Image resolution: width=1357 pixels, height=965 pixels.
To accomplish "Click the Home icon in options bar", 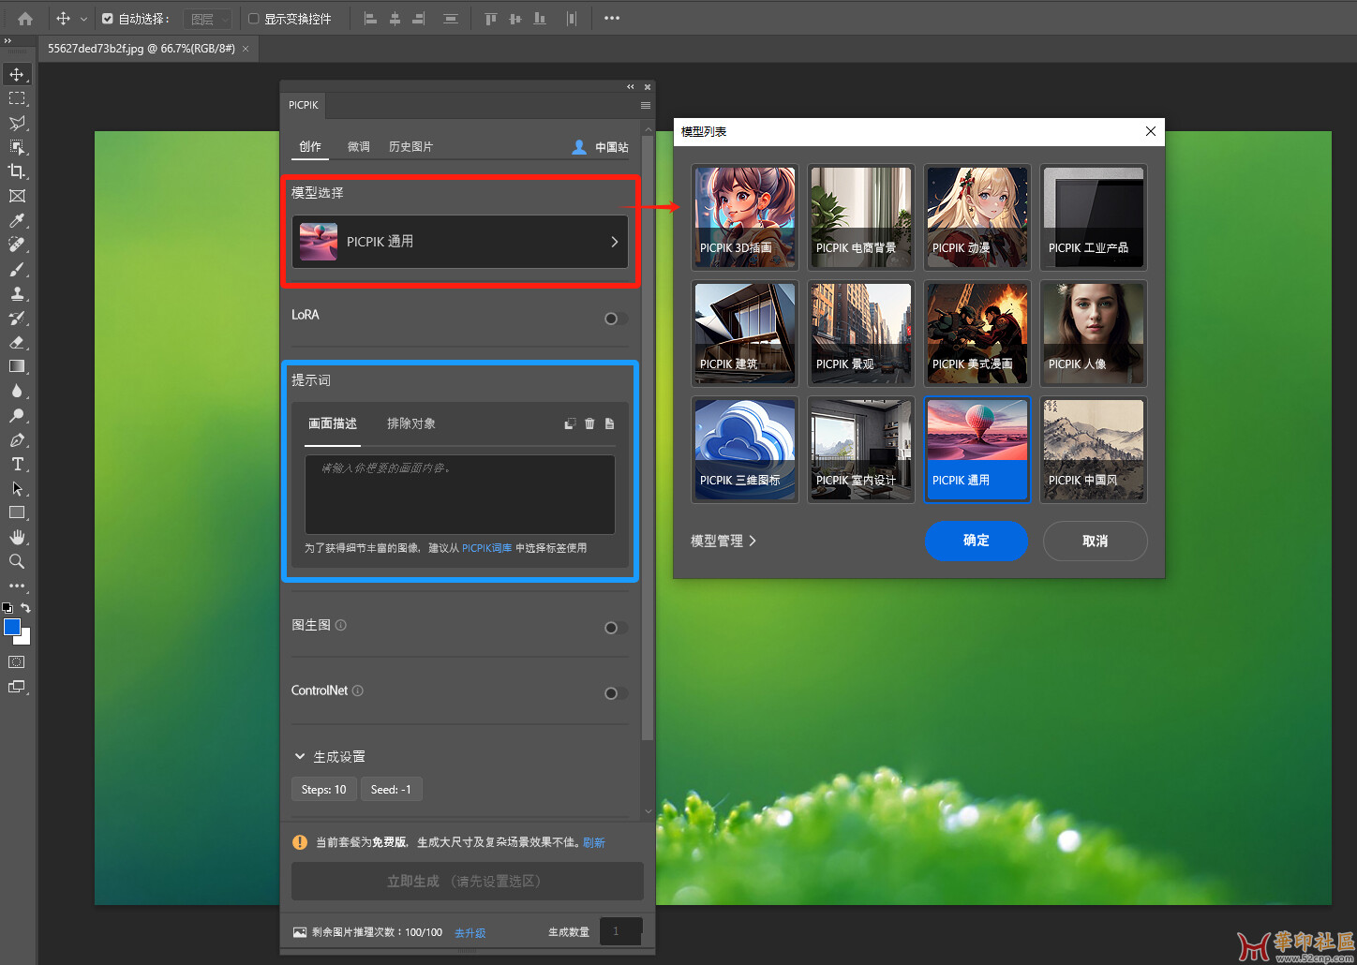I will point(25,18).
